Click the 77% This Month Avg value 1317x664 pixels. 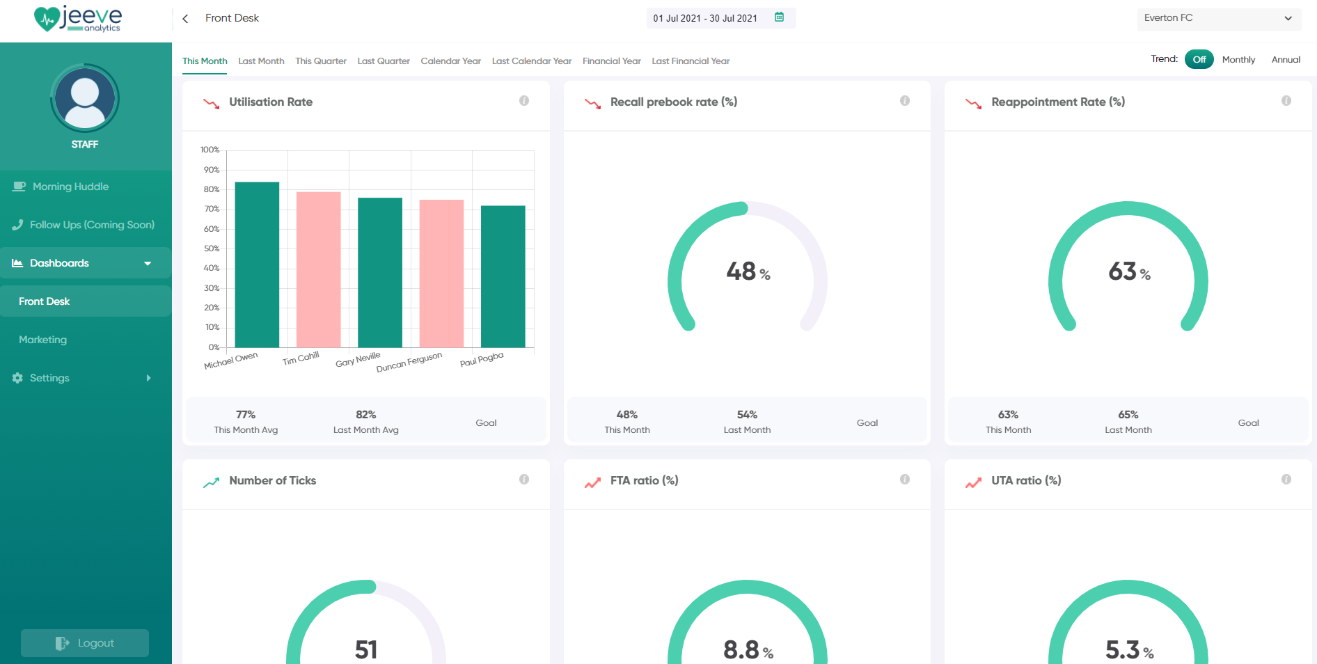(246, 415)
